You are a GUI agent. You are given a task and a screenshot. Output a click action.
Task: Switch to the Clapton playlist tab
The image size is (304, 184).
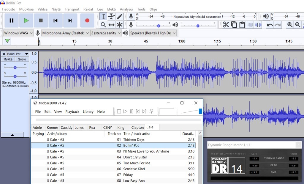point(137,128)
